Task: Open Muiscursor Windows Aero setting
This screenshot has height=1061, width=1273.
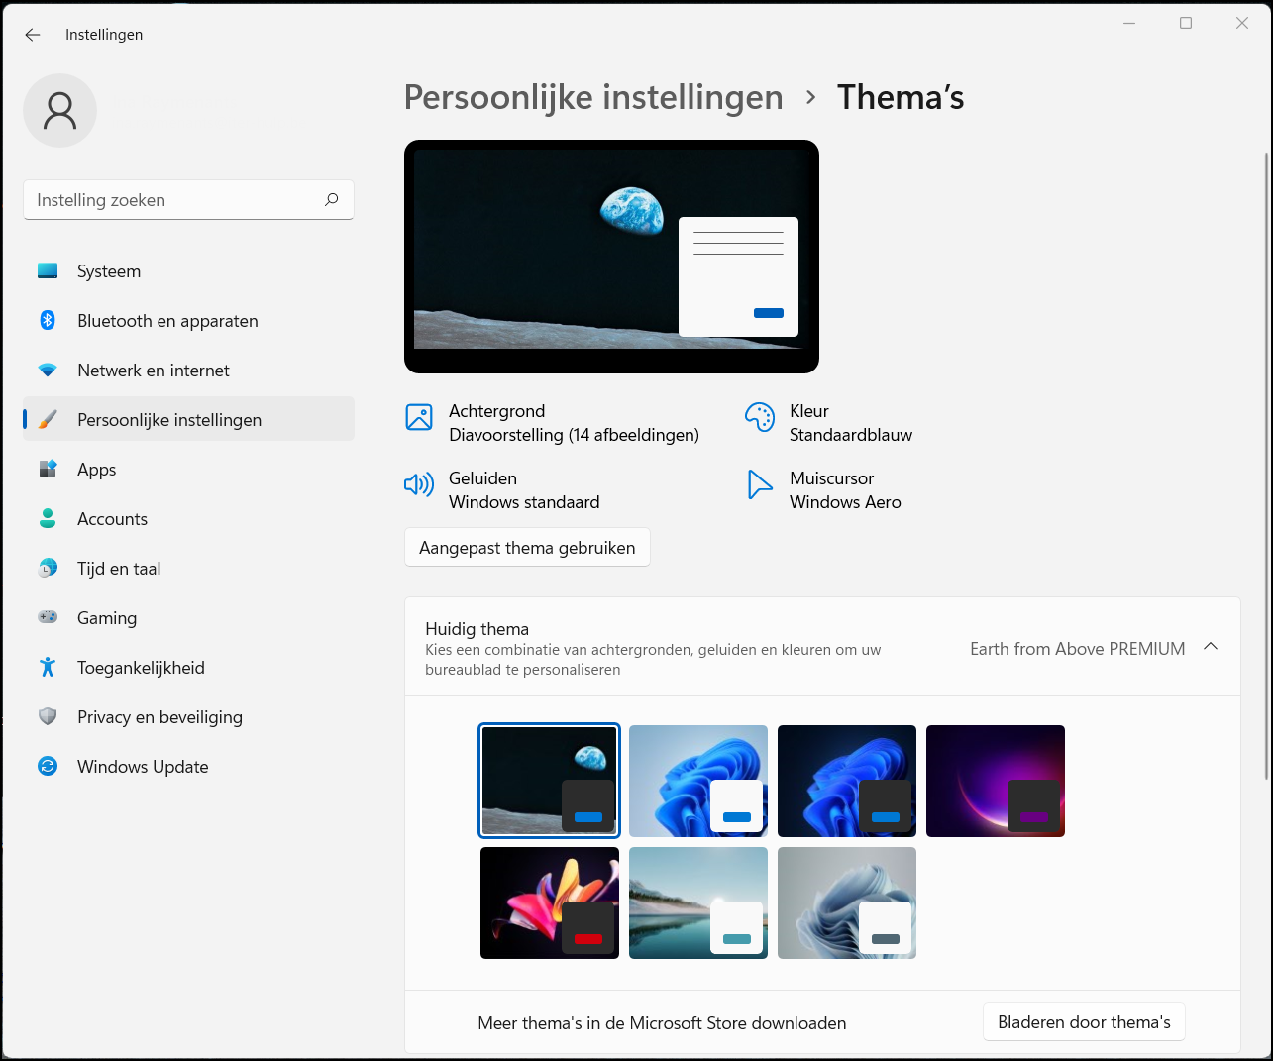Action: tap(824, 490)
